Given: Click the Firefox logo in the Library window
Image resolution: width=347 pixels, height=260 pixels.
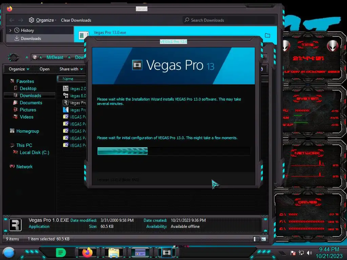Looking at the screenshot, I should click(9, 8).
